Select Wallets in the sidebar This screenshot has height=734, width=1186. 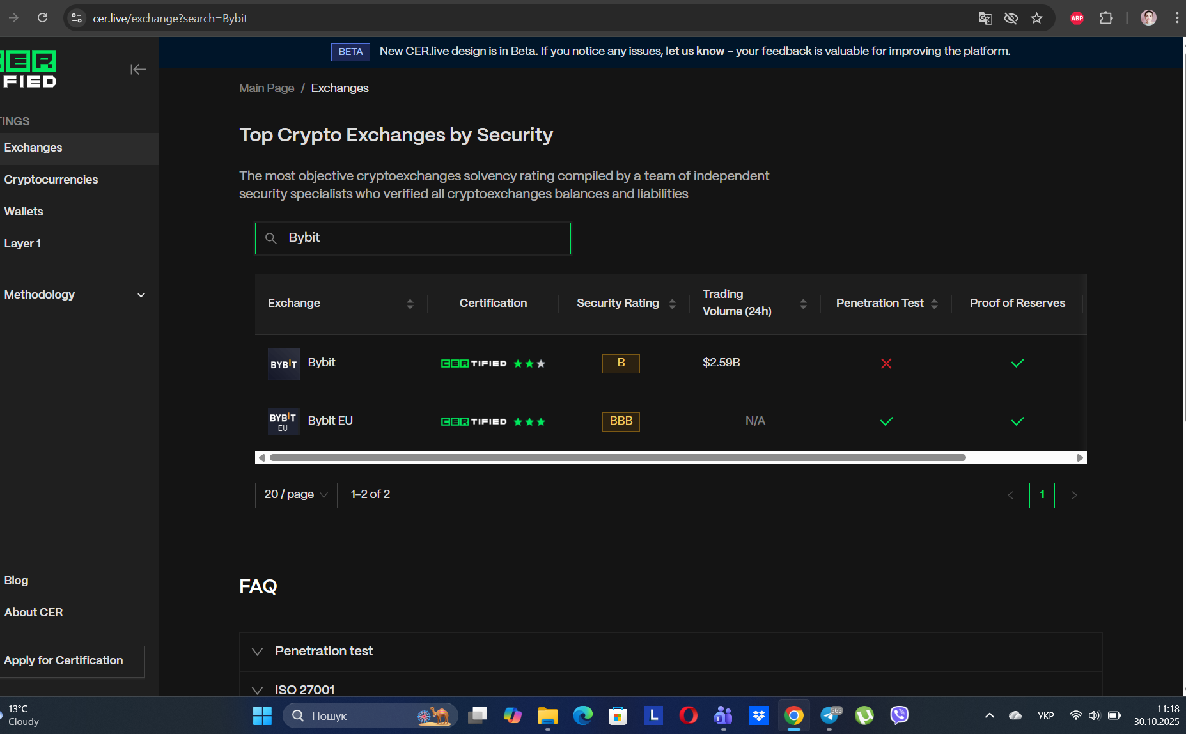24,212
